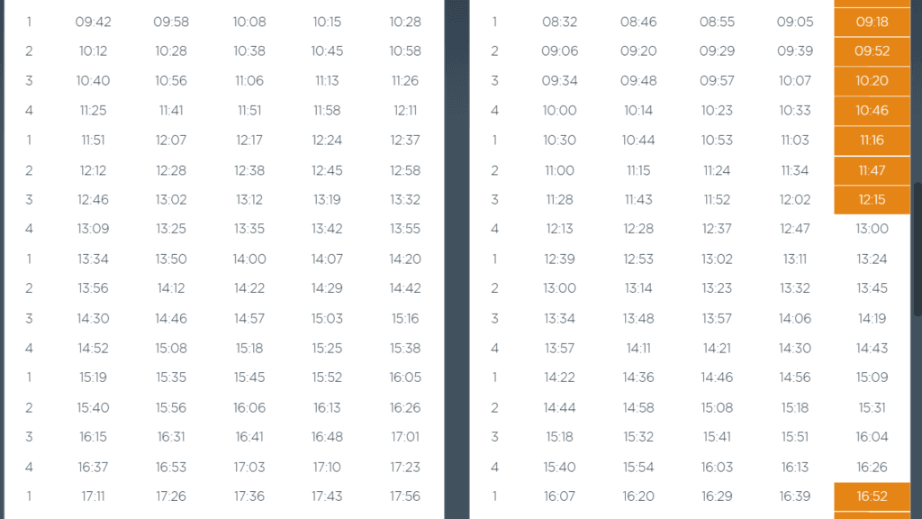Click the 14:00 time in left table
This screenshot has width=922, height=519.
(x=249, y=259)
